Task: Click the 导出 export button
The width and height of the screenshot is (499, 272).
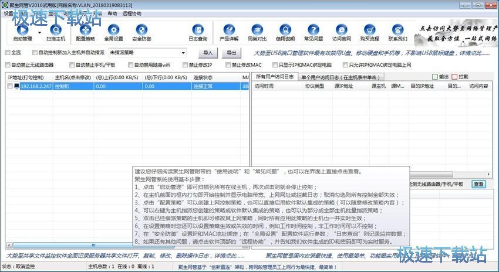Action: tap(231, 53)
